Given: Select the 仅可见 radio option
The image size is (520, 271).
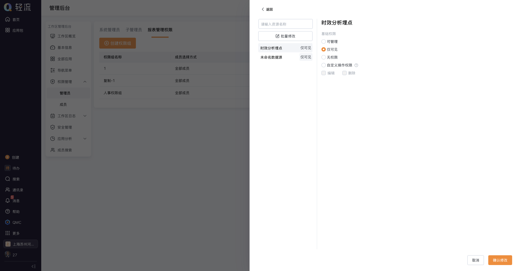Looking at the screenshot, I should [x=324, y=49].
